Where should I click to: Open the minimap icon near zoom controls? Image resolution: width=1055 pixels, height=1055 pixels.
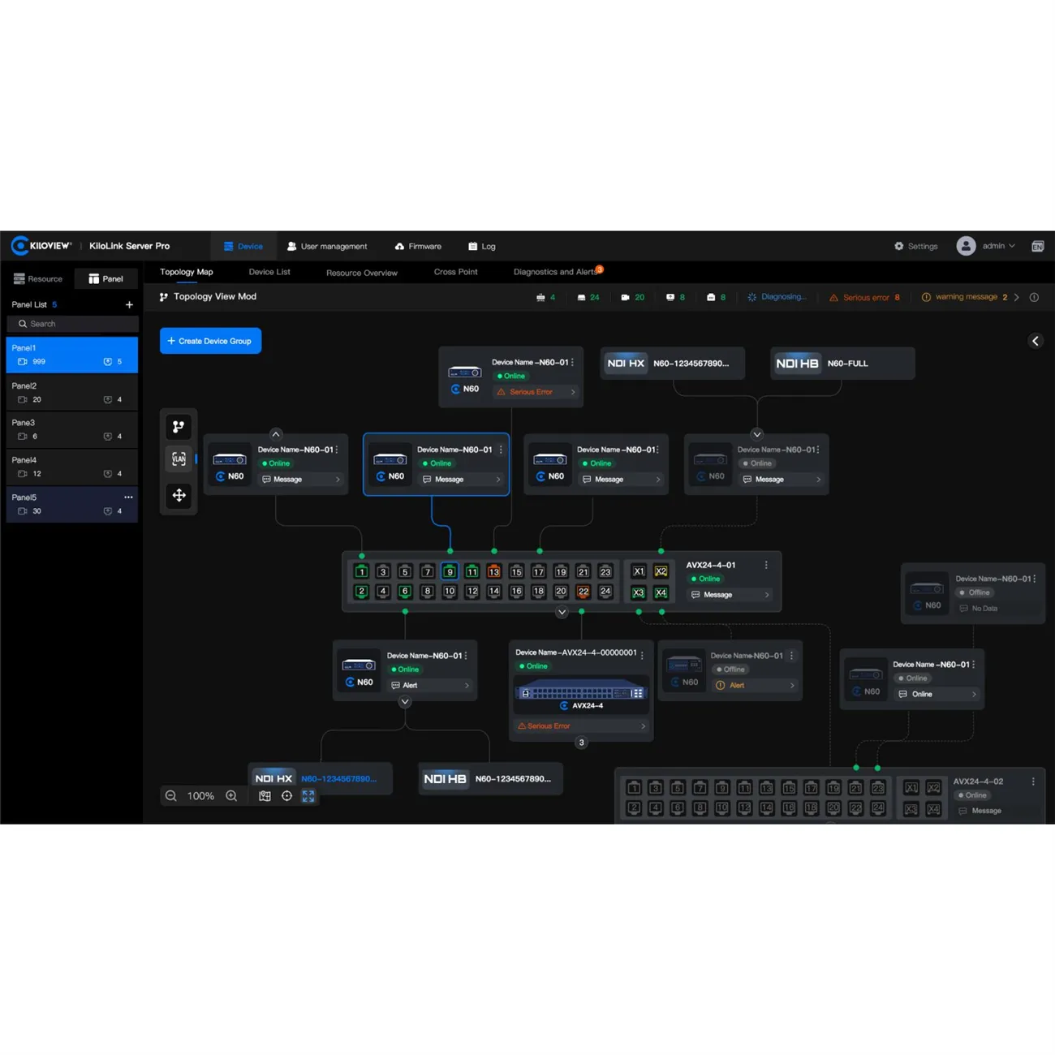coord(265,796)
